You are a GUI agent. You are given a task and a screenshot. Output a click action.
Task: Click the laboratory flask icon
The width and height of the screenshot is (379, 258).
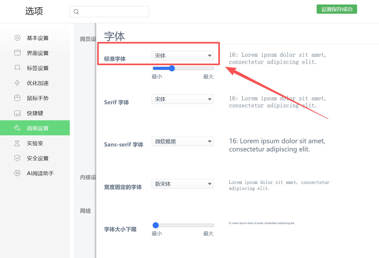[x=17, y=143]
